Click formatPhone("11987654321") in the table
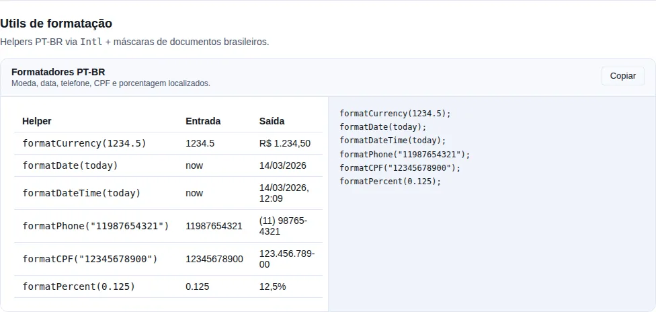Screen dimensions: 656x312 pos(96,226)
